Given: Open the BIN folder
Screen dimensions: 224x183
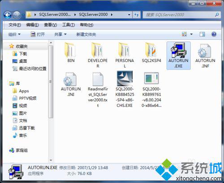Looking at the screenshot, I should pyautogui.click(x=71, y=53).
